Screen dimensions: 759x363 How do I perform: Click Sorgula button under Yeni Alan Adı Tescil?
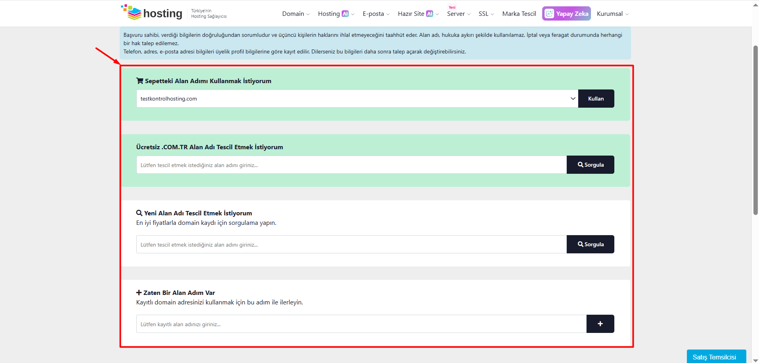590,244
